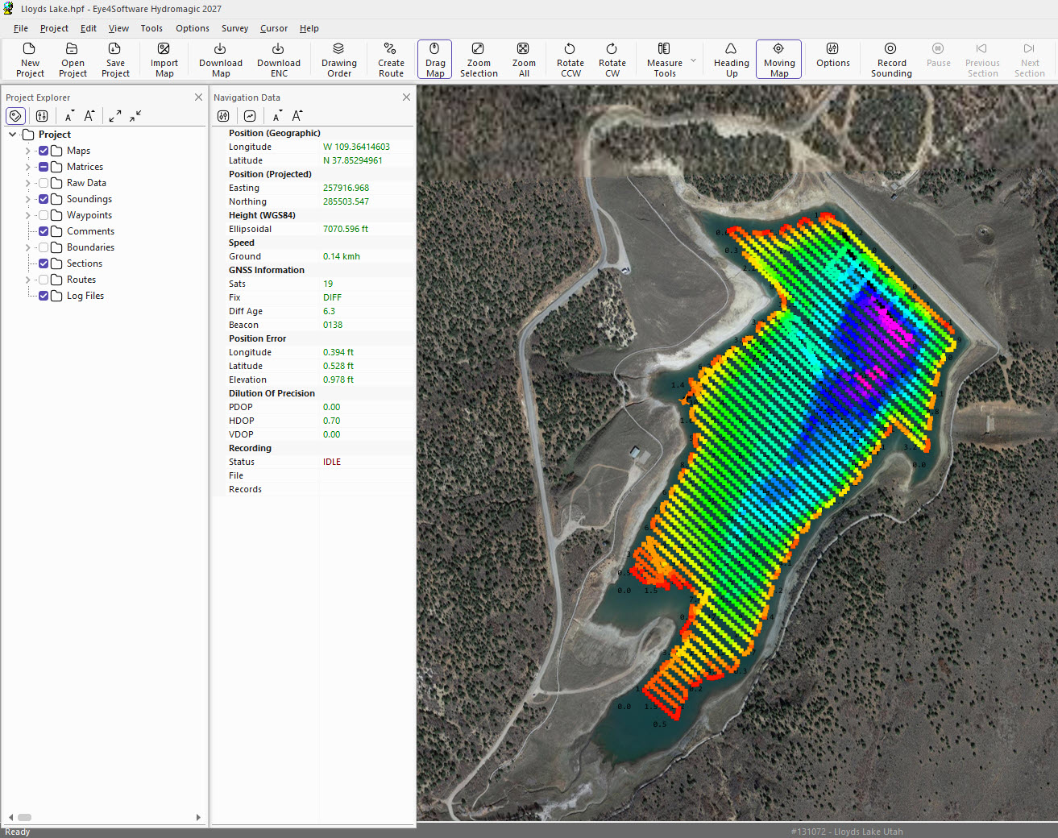Expand all items in Project Explorer
The width and height of the screenshot is (1058, 838).
(115, 116)
